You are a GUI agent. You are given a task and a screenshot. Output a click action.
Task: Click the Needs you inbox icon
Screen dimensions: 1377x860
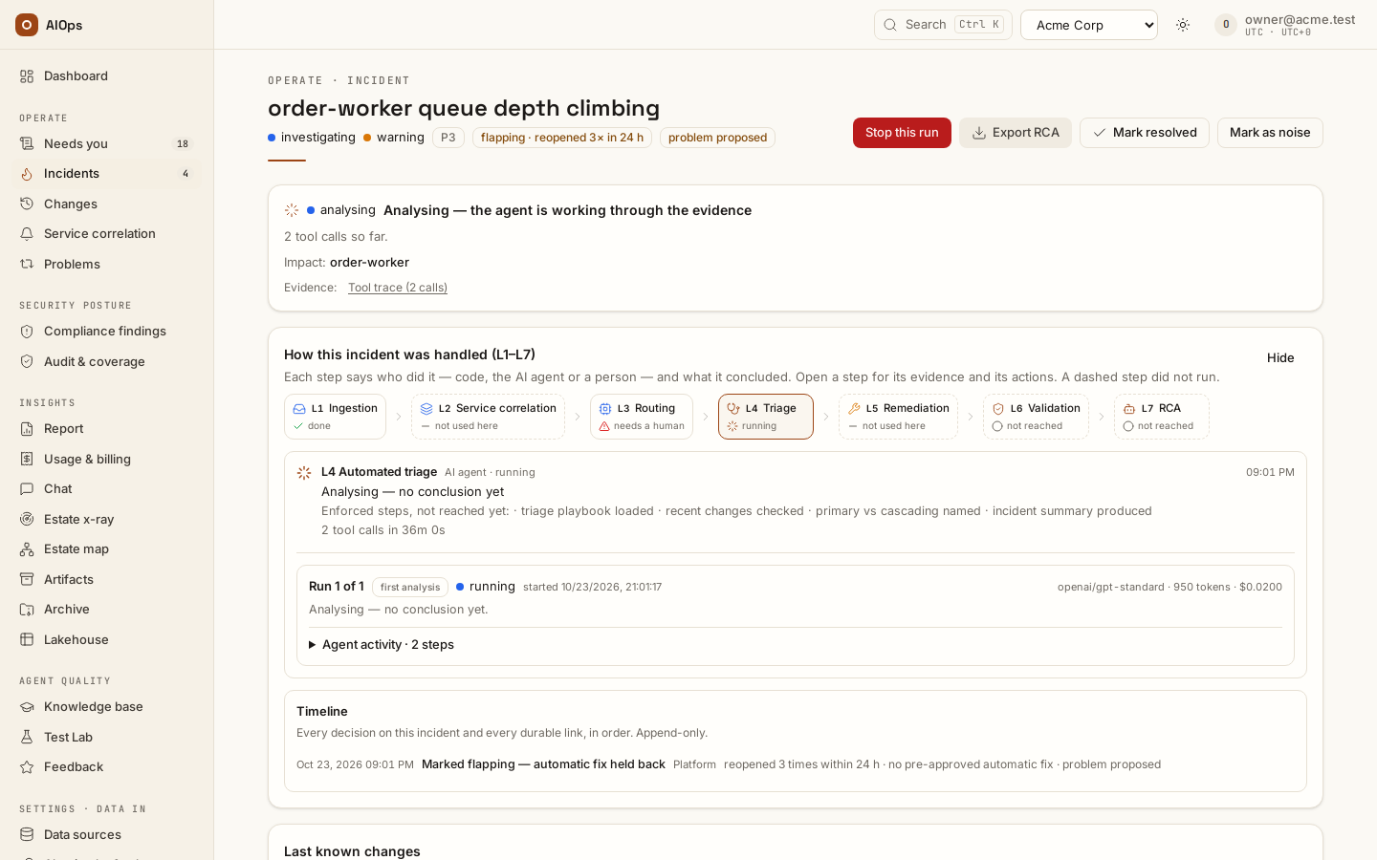click(27, 144)
